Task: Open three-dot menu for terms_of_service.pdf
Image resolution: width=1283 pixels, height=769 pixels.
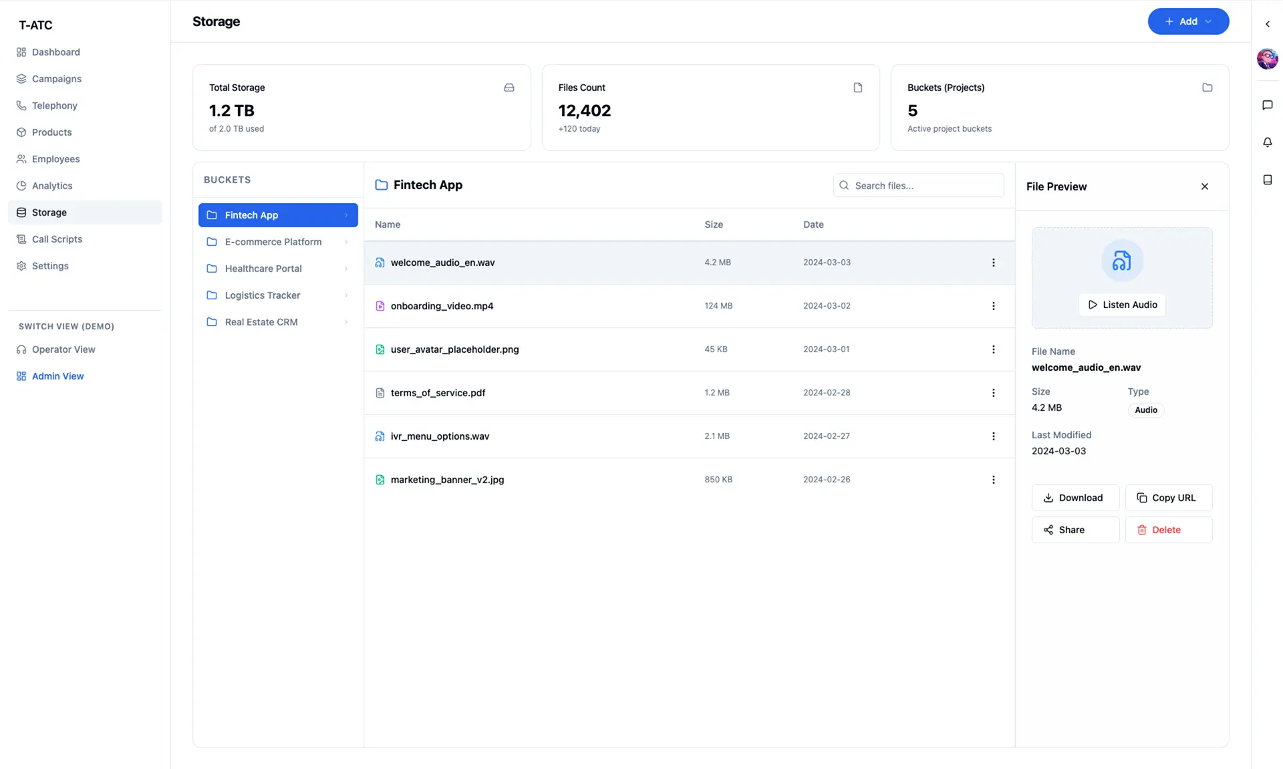Action: [x=993, y=393]
